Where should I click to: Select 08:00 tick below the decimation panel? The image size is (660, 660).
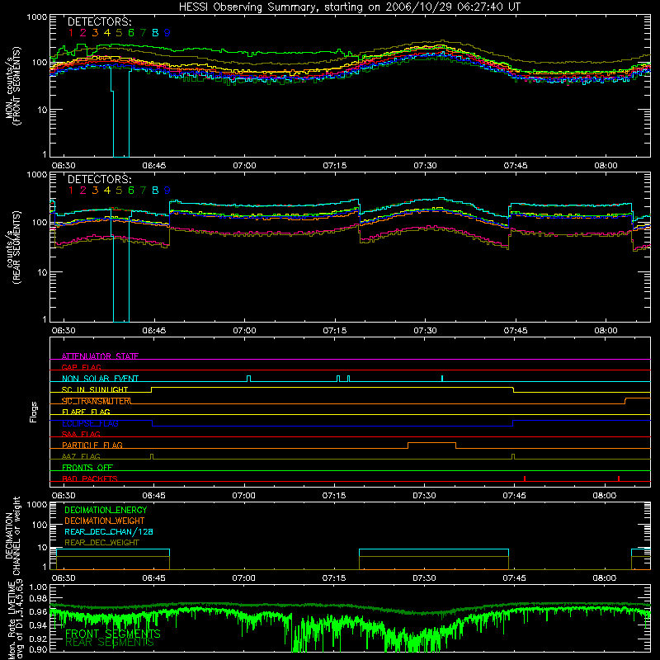click(605, 578)
